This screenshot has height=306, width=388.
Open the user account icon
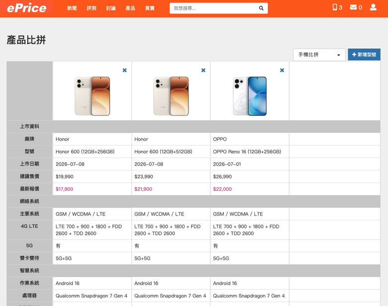pyautogui.click(x=373, y=7)
